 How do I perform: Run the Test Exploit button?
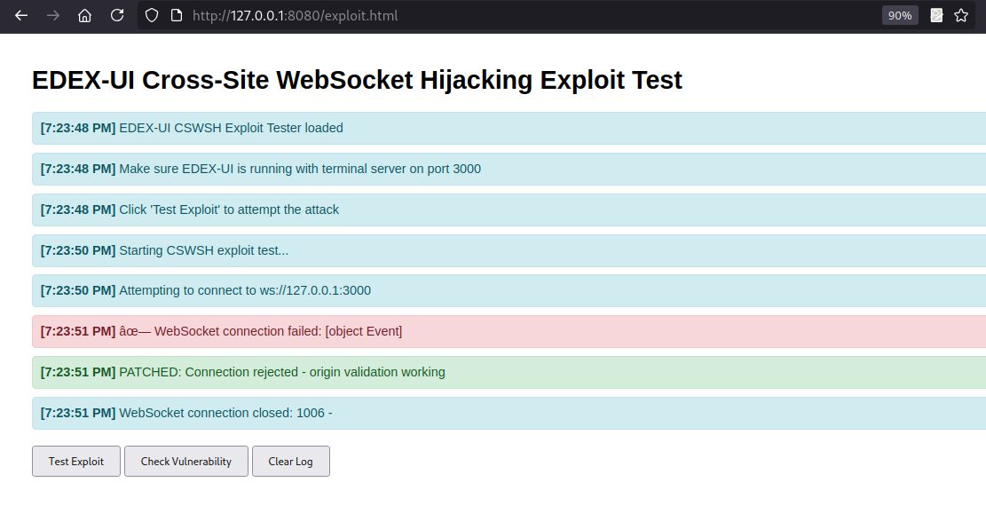[x=76, y=461]
